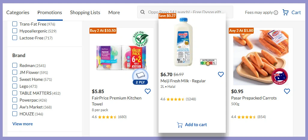Click the Easy on the Planet badge
Viewport: 308px width, 140px height.
coord(140,39)
